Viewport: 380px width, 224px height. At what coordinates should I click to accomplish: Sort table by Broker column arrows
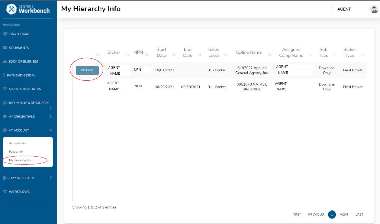127,55
